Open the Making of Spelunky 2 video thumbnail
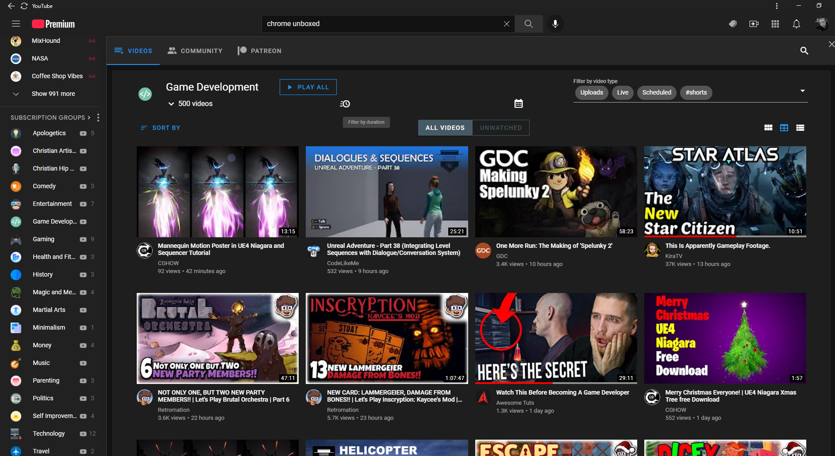The height and width of the screenshot is (456, 835). coord(556,191)
